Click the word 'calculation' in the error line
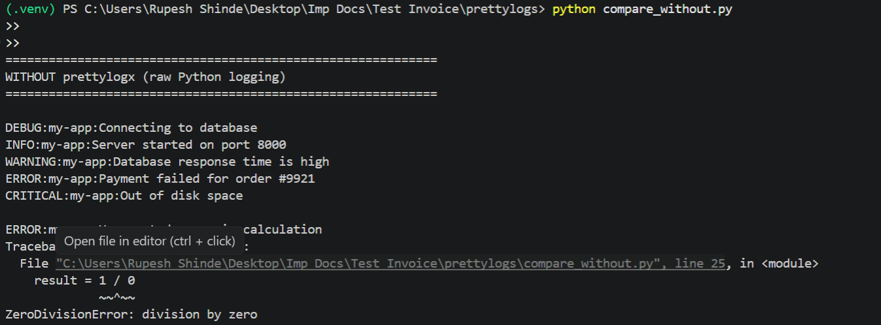881x325 pixels. pyautogui.click(x=283, y=230)
